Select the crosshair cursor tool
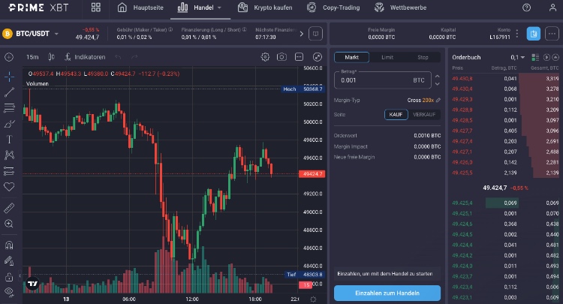 click(x=10, y=77)
